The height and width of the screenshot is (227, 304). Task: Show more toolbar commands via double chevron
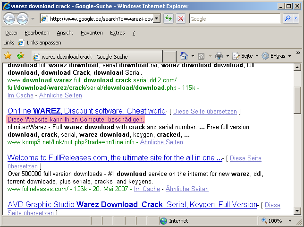(298, 53)
